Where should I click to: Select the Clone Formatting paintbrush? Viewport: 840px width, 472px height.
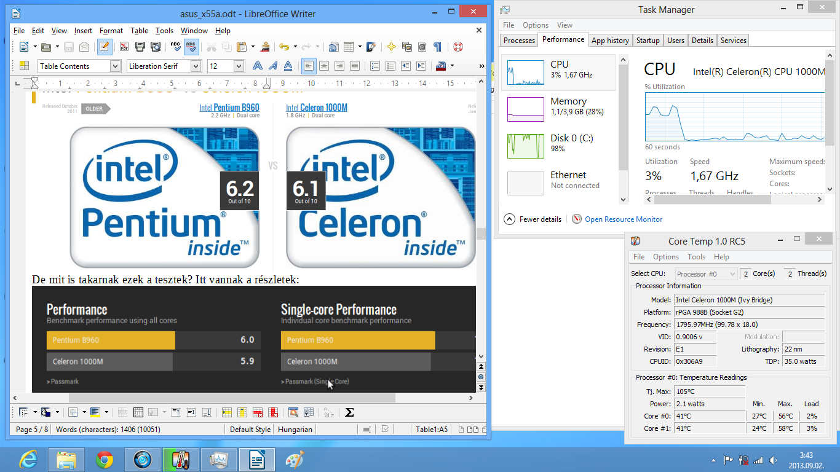click(x=266, y=47)
